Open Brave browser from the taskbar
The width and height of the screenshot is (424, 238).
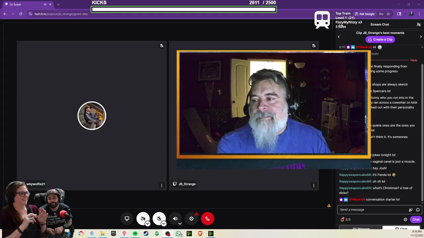[x=200, y=234]
